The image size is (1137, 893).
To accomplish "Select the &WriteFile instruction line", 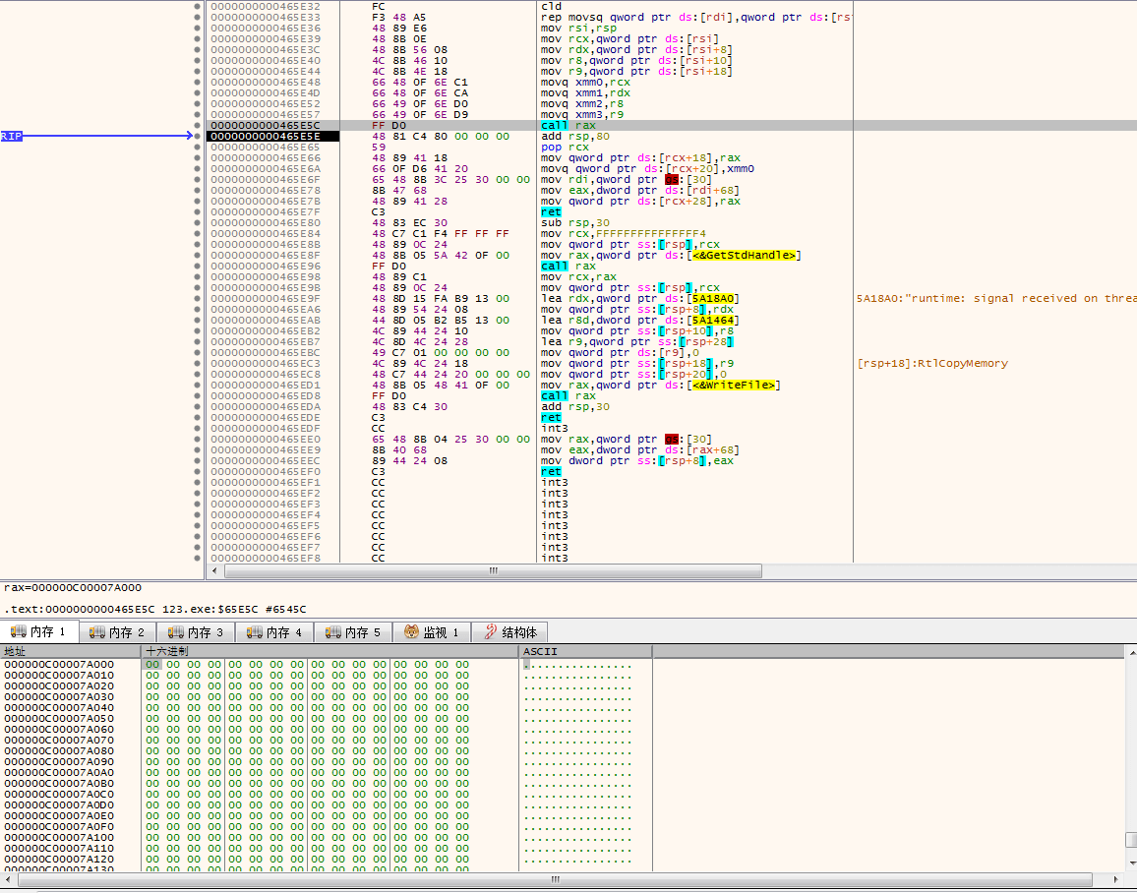I will [x=661, y=385].
